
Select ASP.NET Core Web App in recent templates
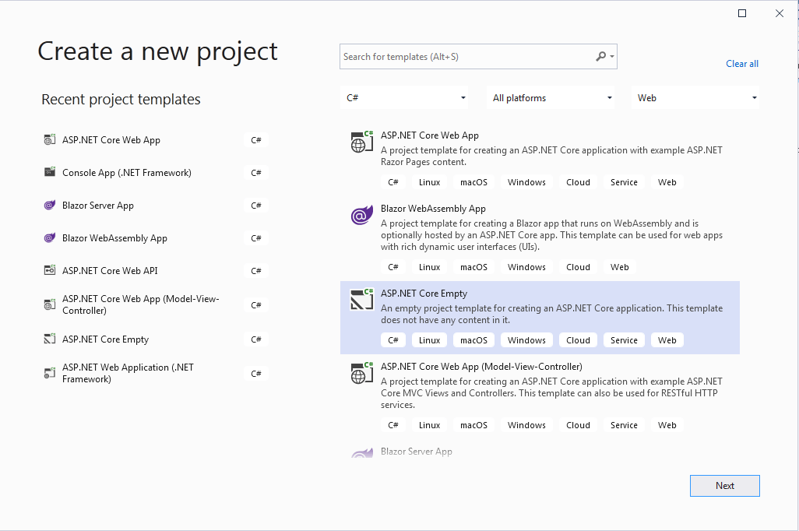pyautogui.click(x=156, y=139)
